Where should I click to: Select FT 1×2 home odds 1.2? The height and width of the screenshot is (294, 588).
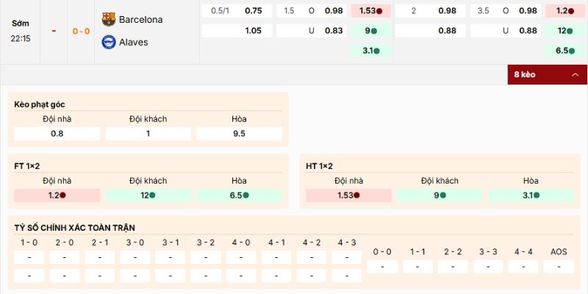click(x=57, y=196)
